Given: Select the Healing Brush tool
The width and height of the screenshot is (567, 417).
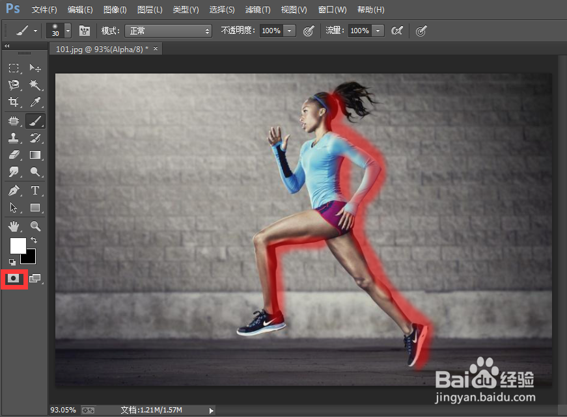Looking at the screenshot, I should 14,121.
